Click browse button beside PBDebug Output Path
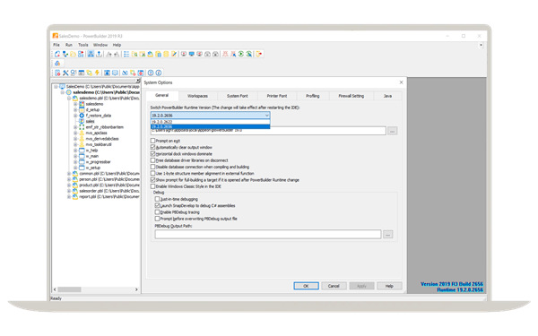Image resolution: width=538 pixels, height=336 pixels. 388,235
